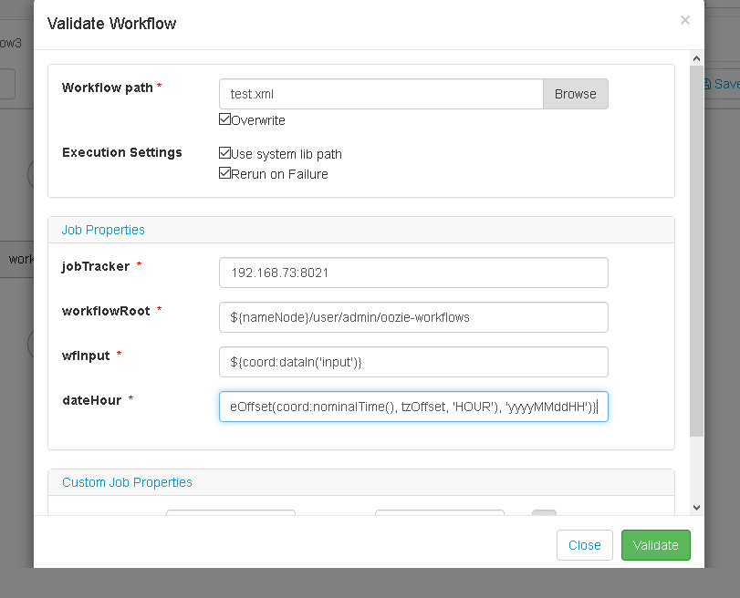Click the scrollbar up arrow
This screenshot has width=740, height=598.
coord(696,57)
